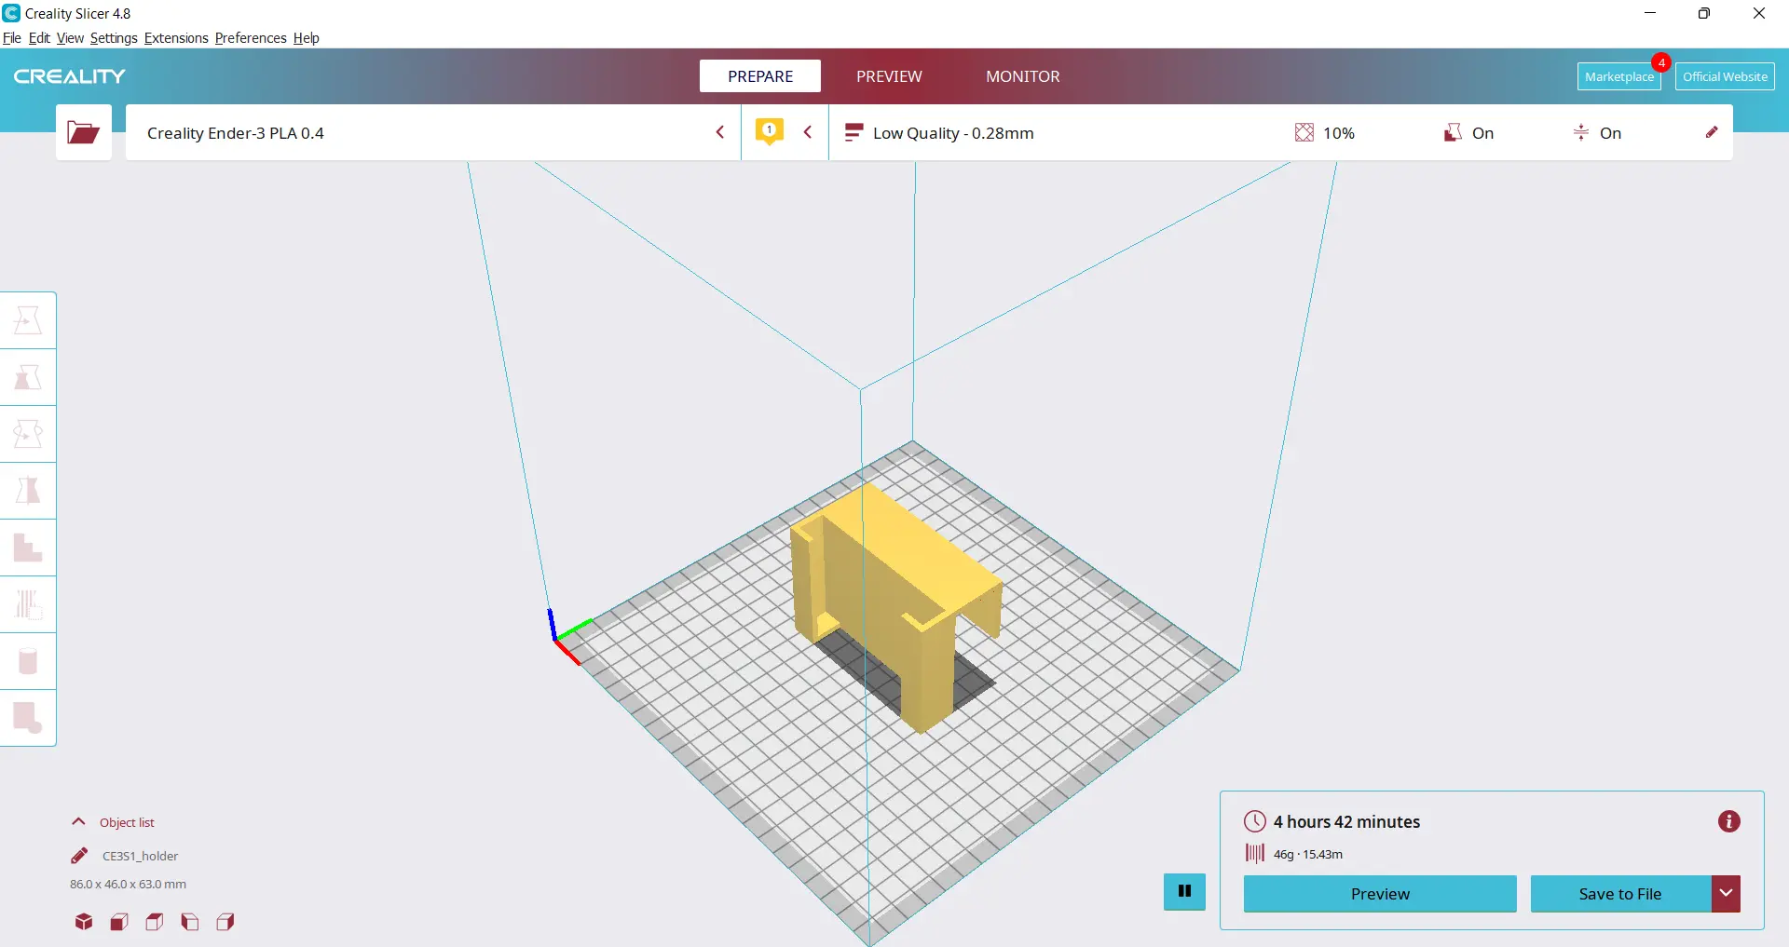
Task: Click the yellow extruder 1 icon
Action: click(769, 132)
